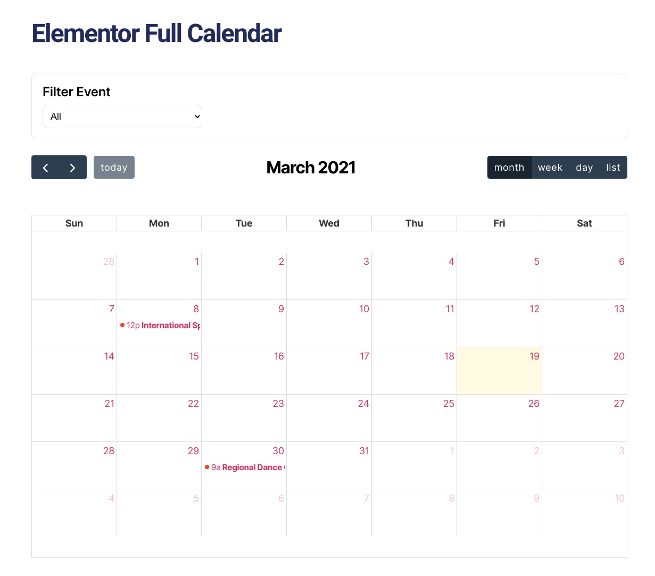
Task: Click the today button
Action: 114,167
